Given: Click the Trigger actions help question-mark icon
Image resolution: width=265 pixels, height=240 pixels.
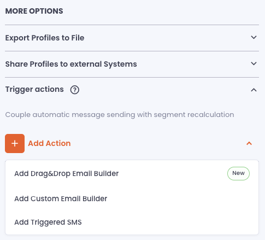Looking at the screenshot, I should pyautogui.click(x=75, y=90).
